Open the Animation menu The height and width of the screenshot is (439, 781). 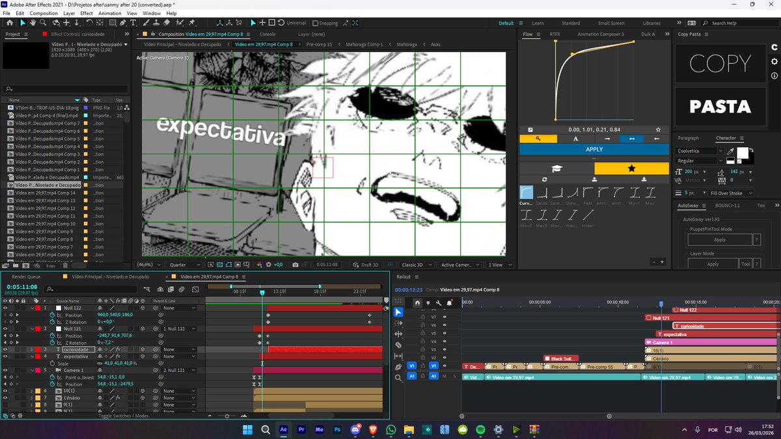pyautogui.click(x=111, y=13)
